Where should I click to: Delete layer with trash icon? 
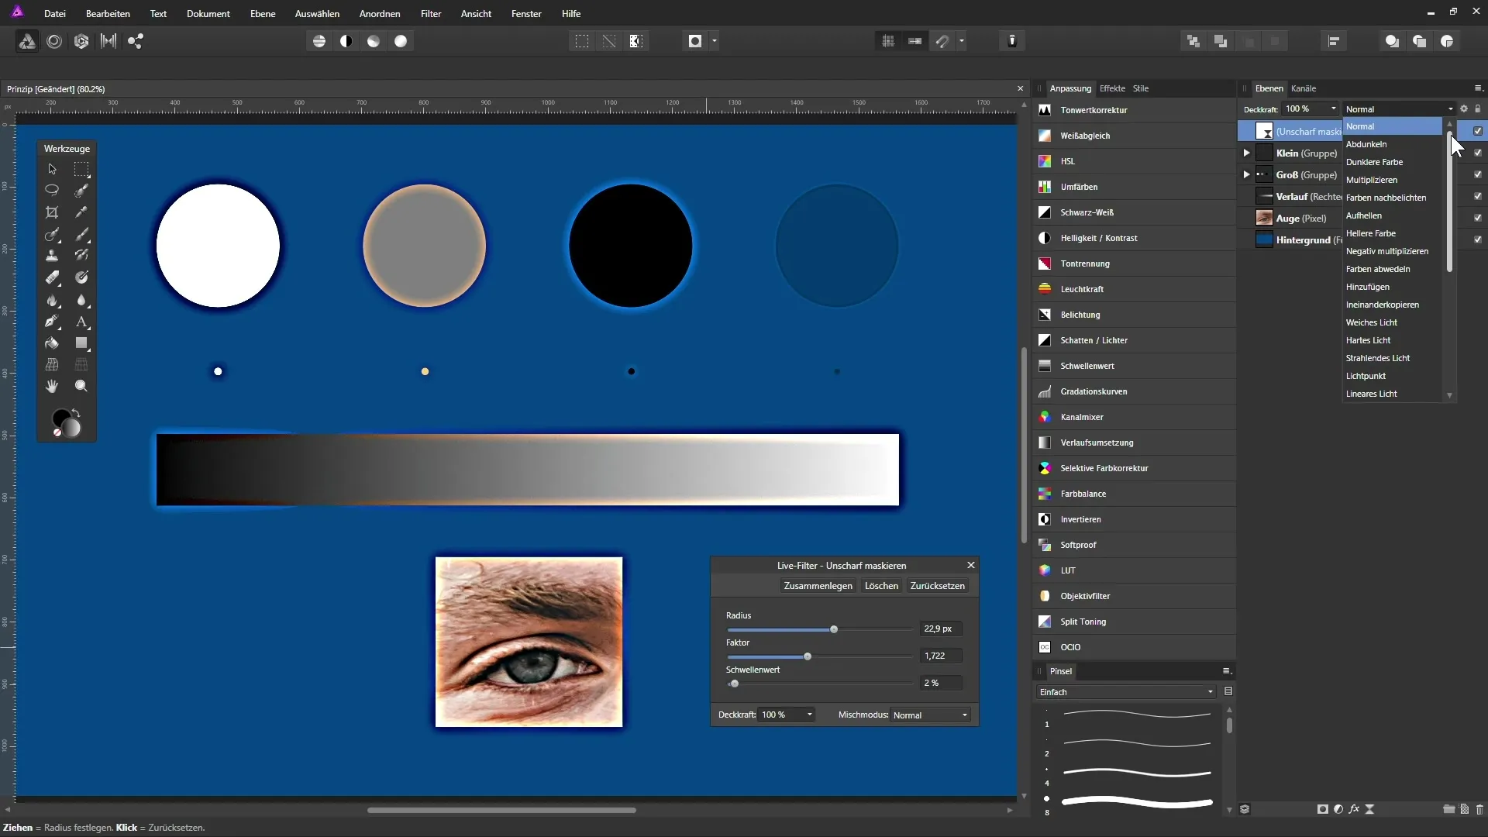pos(1479,809)
